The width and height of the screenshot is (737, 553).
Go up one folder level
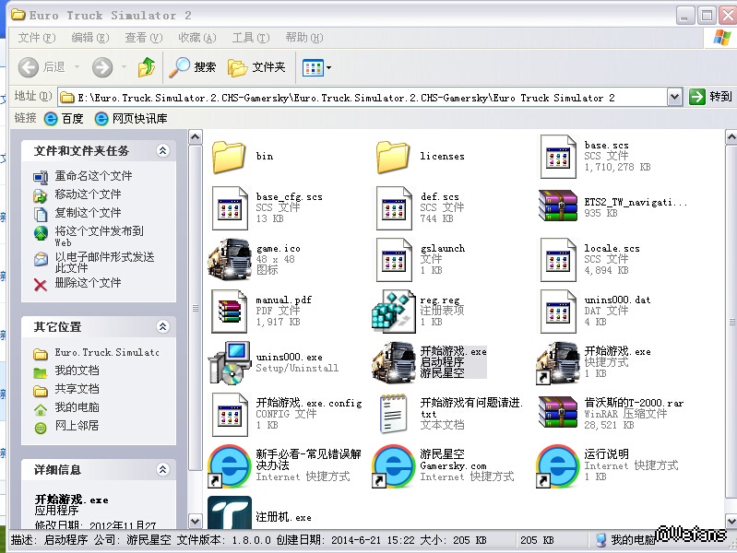point(147,67)
